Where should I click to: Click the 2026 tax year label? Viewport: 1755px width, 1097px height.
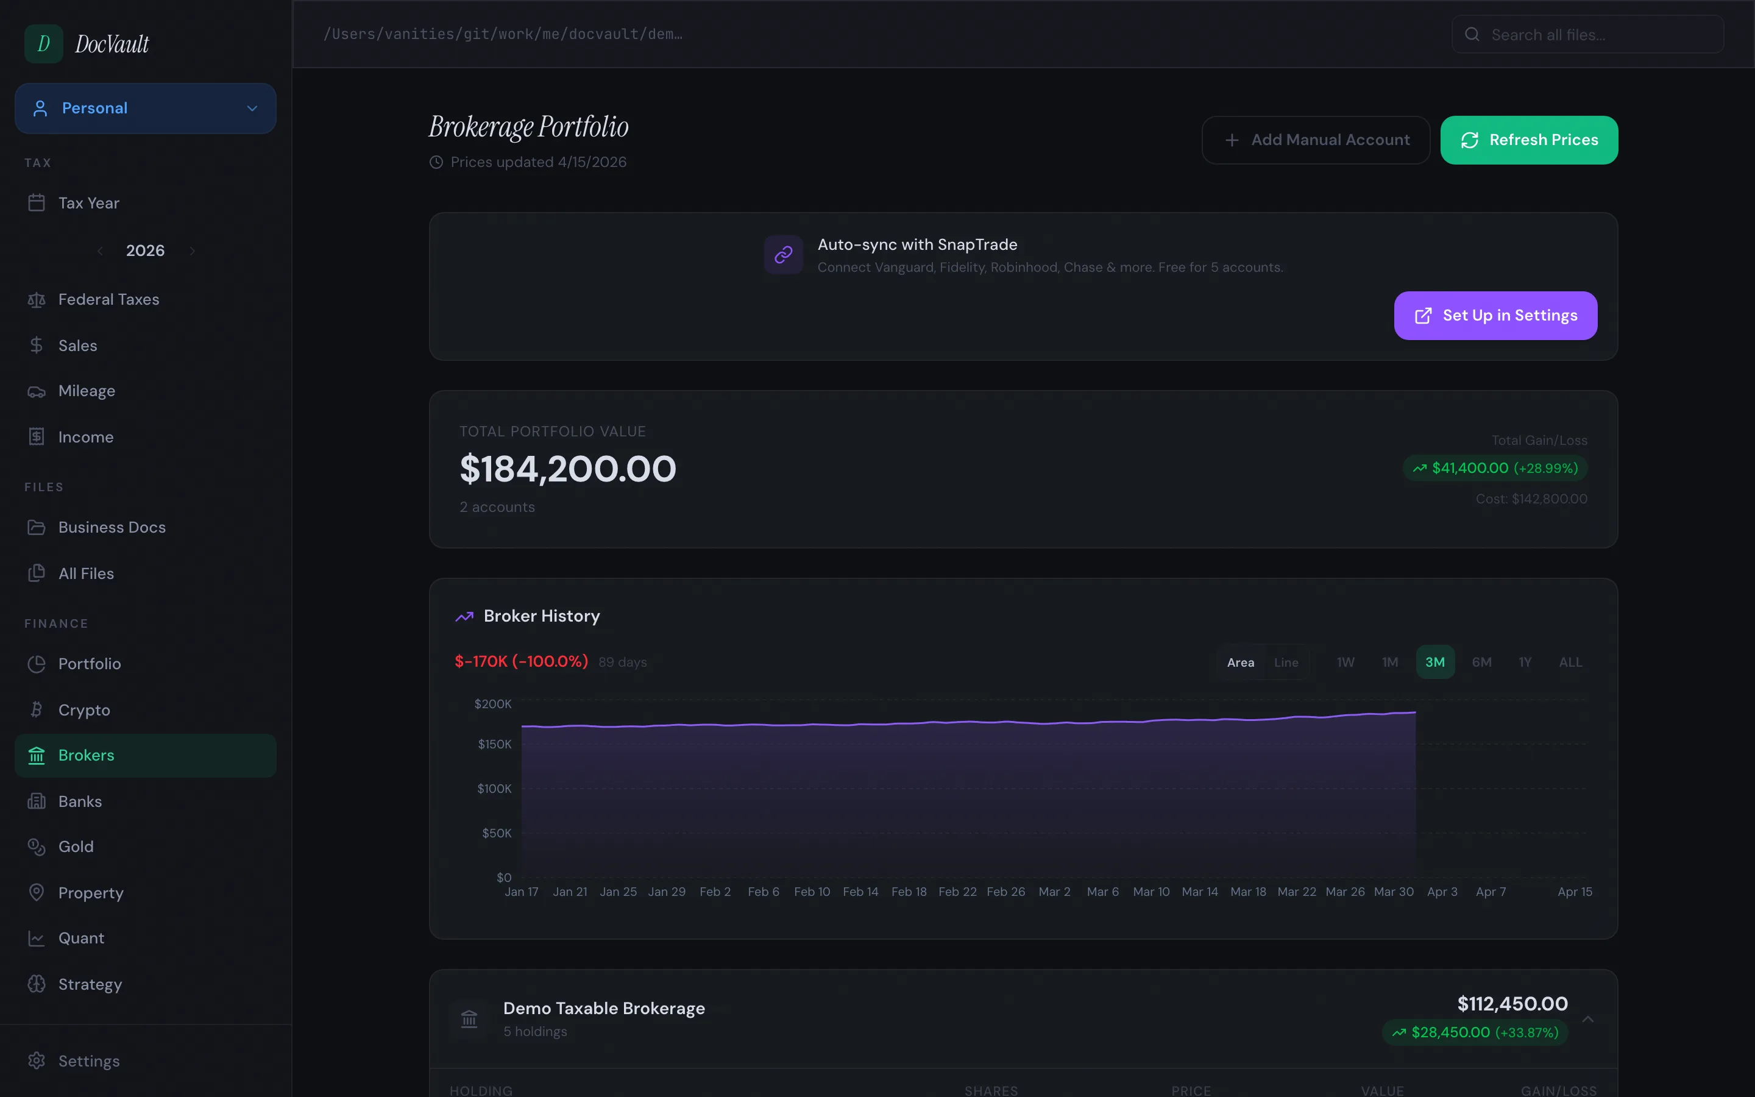(x=145, y=251)
